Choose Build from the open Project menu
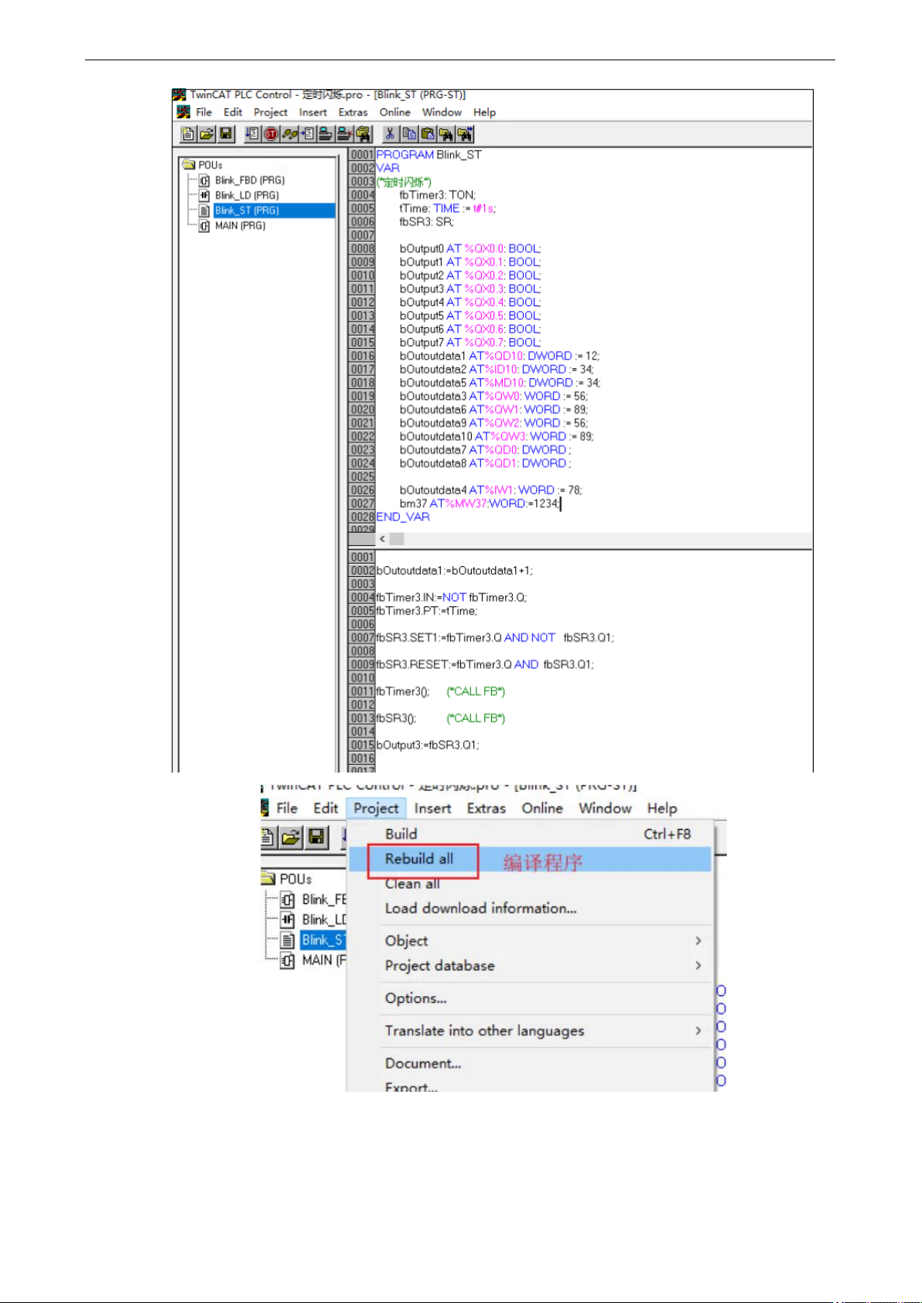Viewport: 922px width, 1303px height. [530, 834]
